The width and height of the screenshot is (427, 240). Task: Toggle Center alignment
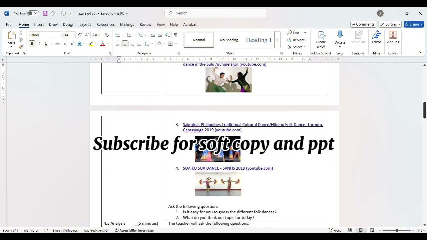125,44
